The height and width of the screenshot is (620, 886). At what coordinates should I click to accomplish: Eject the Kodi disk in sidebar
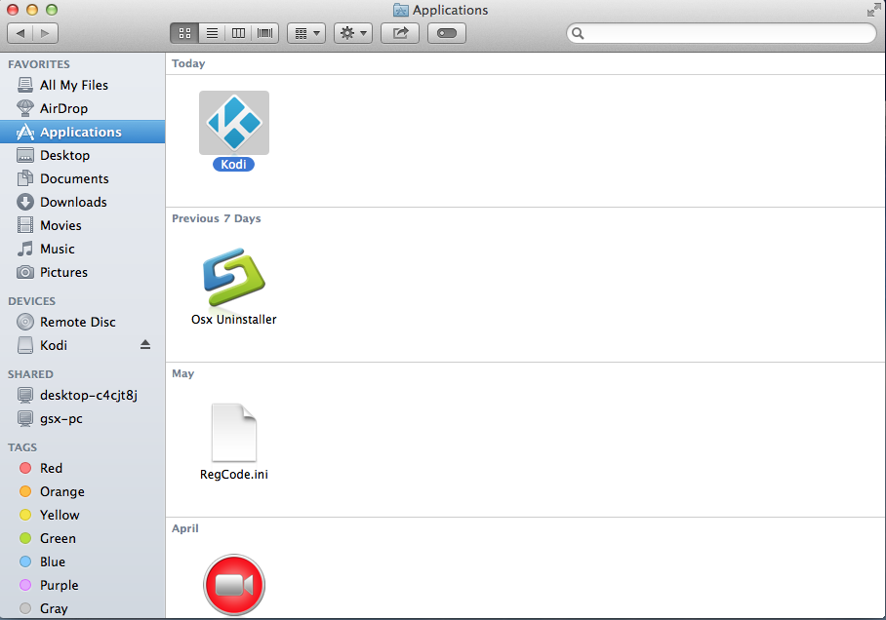pos(145,345)
